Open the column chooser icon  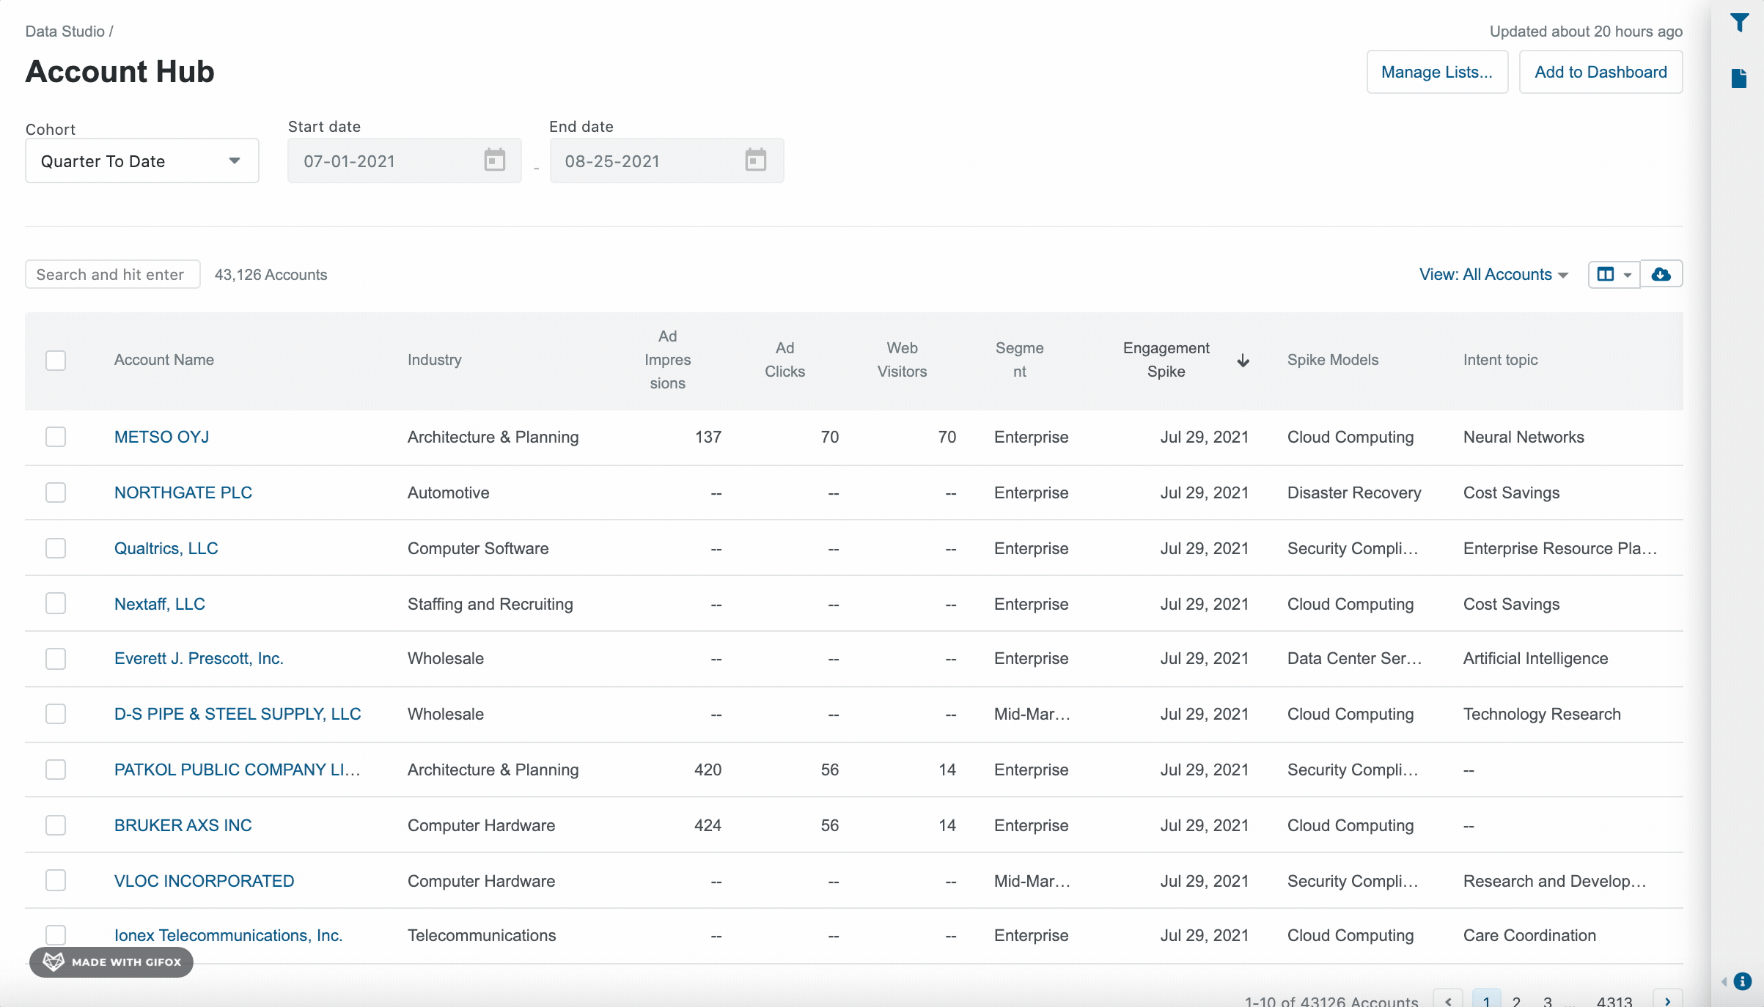point(1614,274)
